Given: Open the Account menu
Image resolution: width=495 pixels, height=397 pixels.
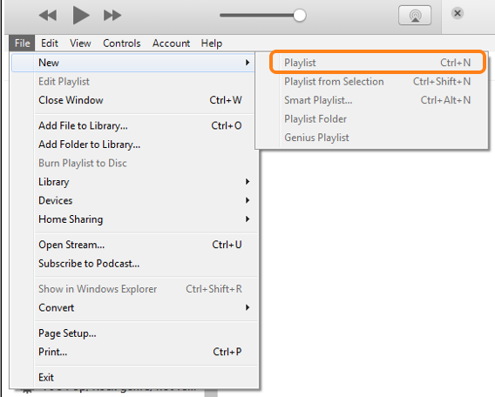Looking at the screenshot, I should (171, 44).
